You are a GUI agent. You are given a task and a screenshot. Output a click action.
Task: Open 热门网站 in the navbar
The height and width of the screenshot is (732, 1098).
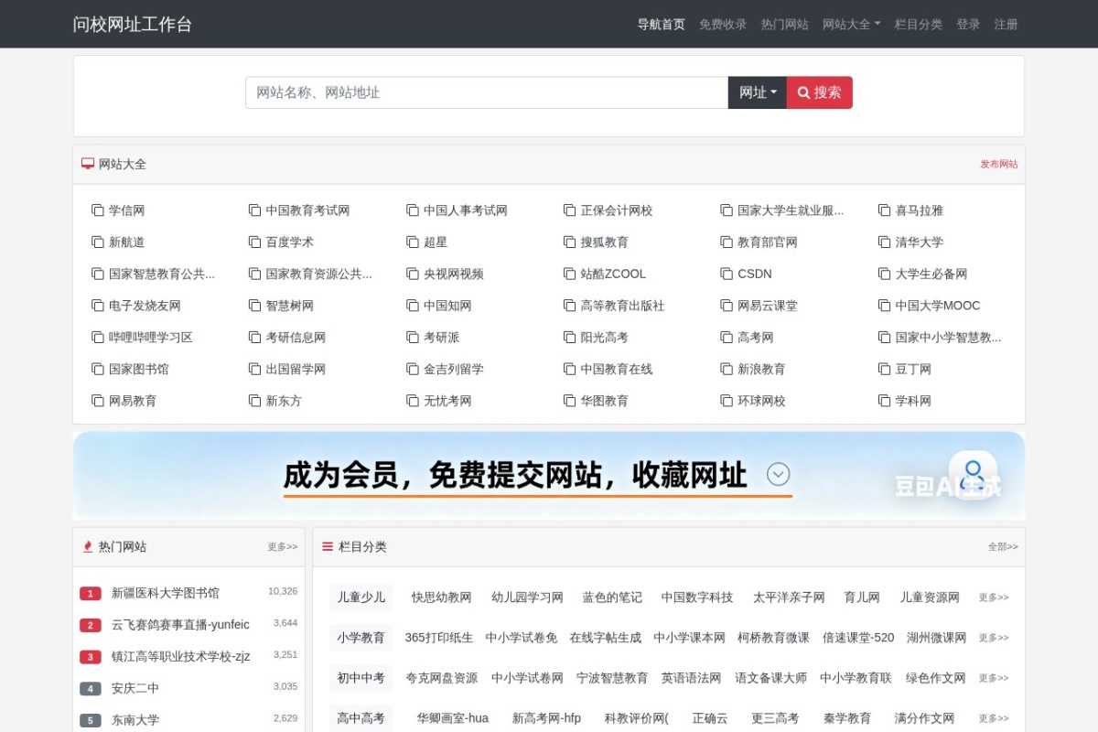coord(785,25)
